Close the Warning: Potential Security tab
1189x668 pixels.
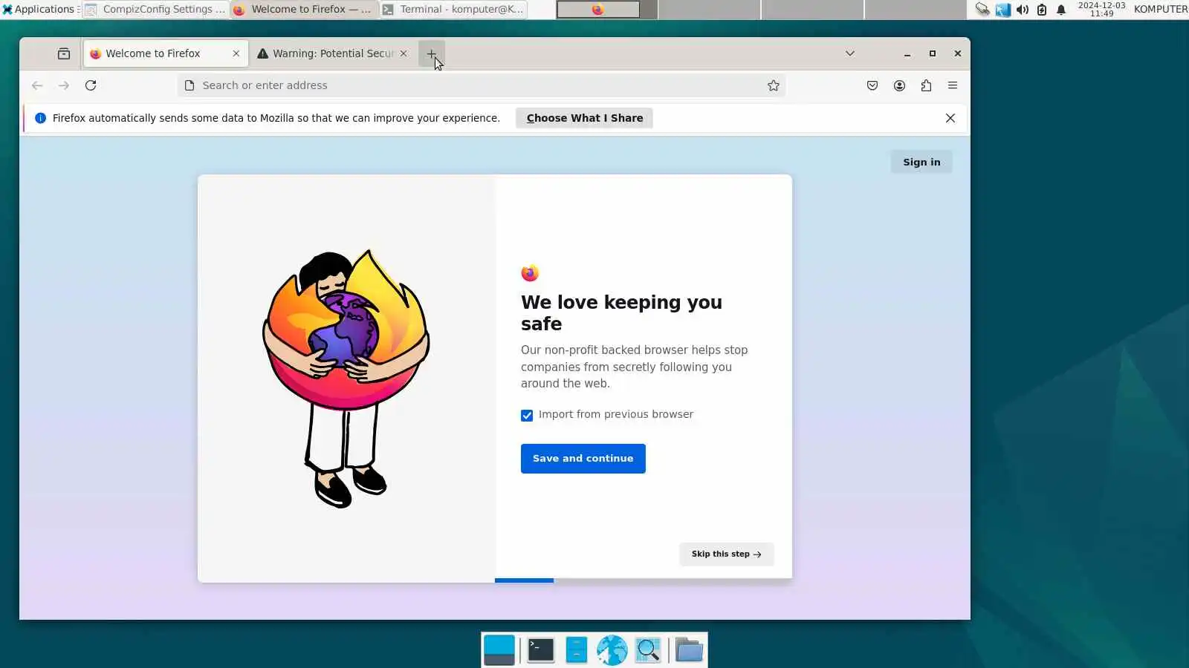pyautogui.click(x=404, y=53)
